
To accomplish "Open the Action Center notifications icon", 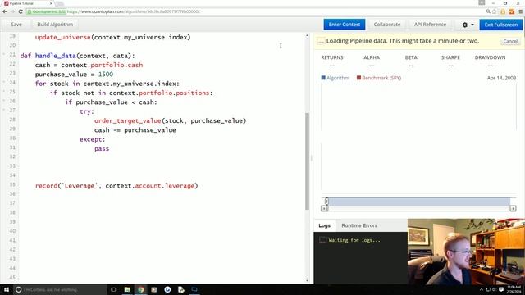I will click(x=501, y=289).
